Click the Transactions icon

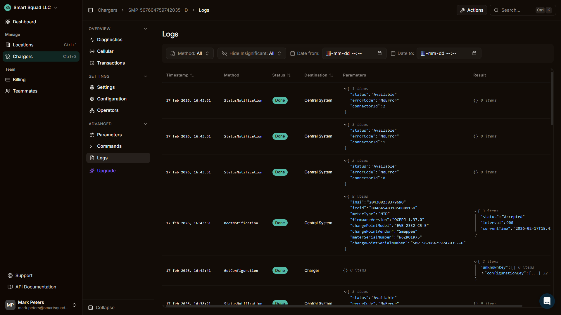tap(92, 63)
